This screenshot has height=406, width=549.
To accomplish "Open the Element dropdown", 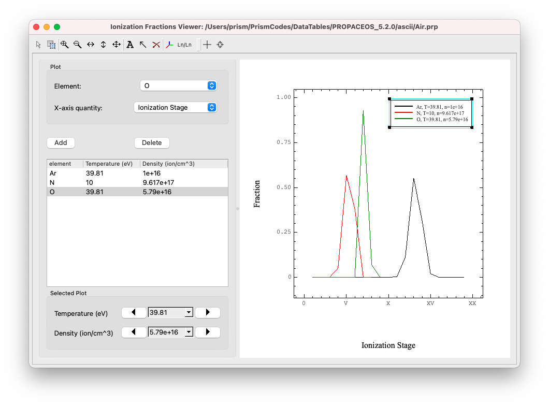I will (178, 85).
